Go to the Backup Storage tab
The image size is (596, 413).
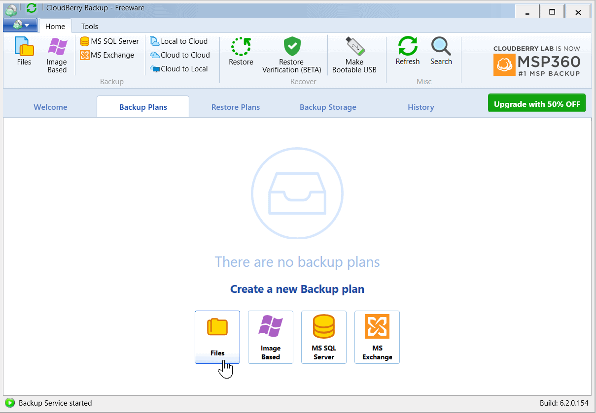(x=328, y=107)
